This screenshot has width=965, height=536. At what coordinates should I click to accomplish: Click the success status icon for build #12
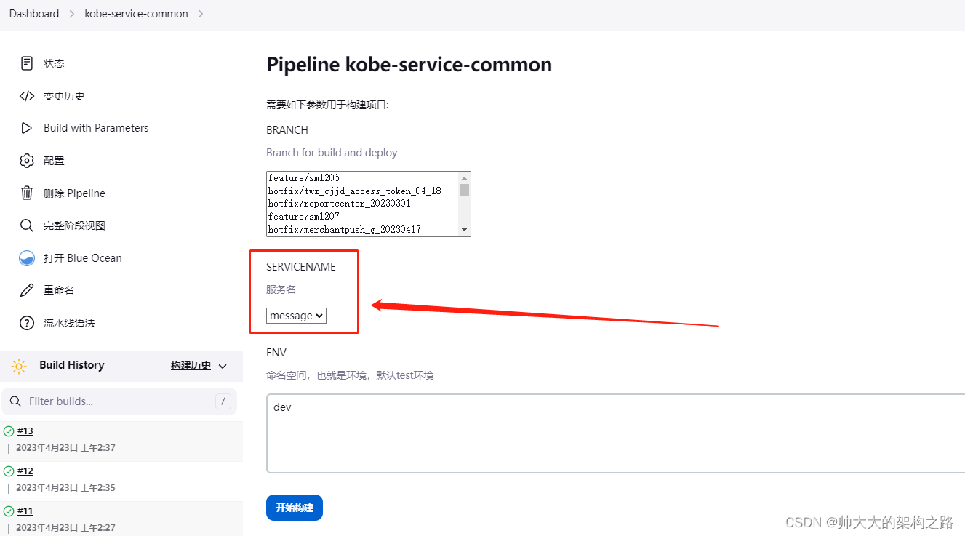9,471
